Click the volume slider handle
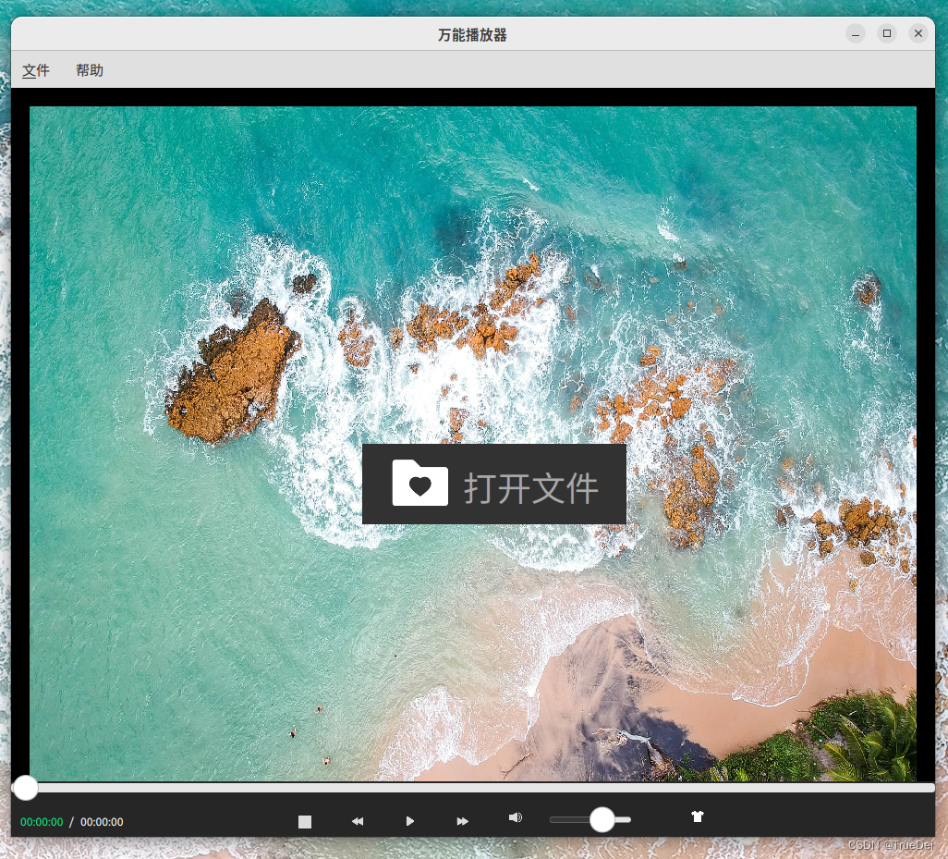This screenshot has width=948, height=859. [602, 819]
